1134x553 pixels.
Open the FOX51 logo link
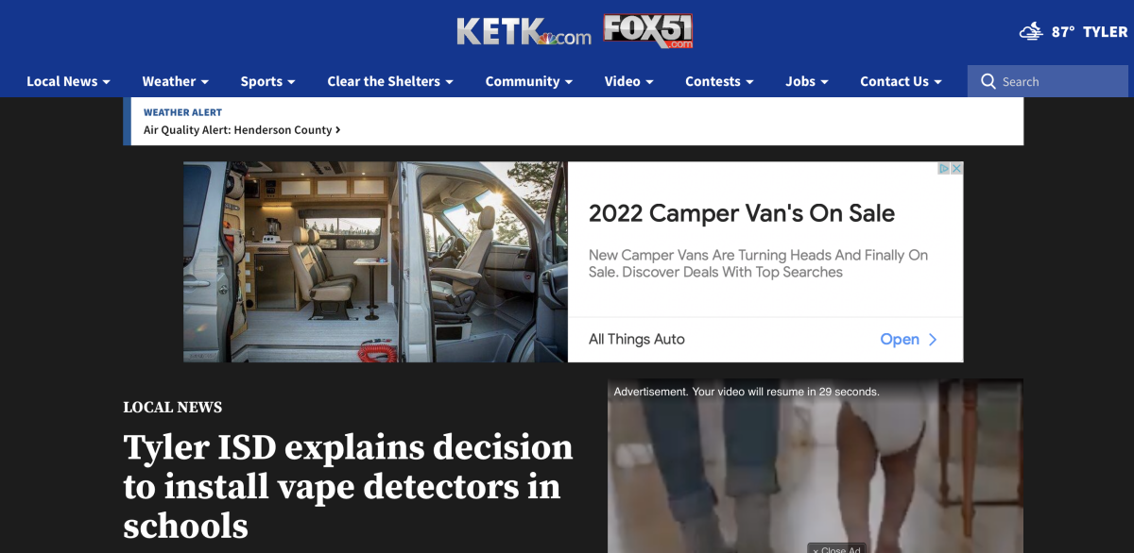(x=649, y=31)
